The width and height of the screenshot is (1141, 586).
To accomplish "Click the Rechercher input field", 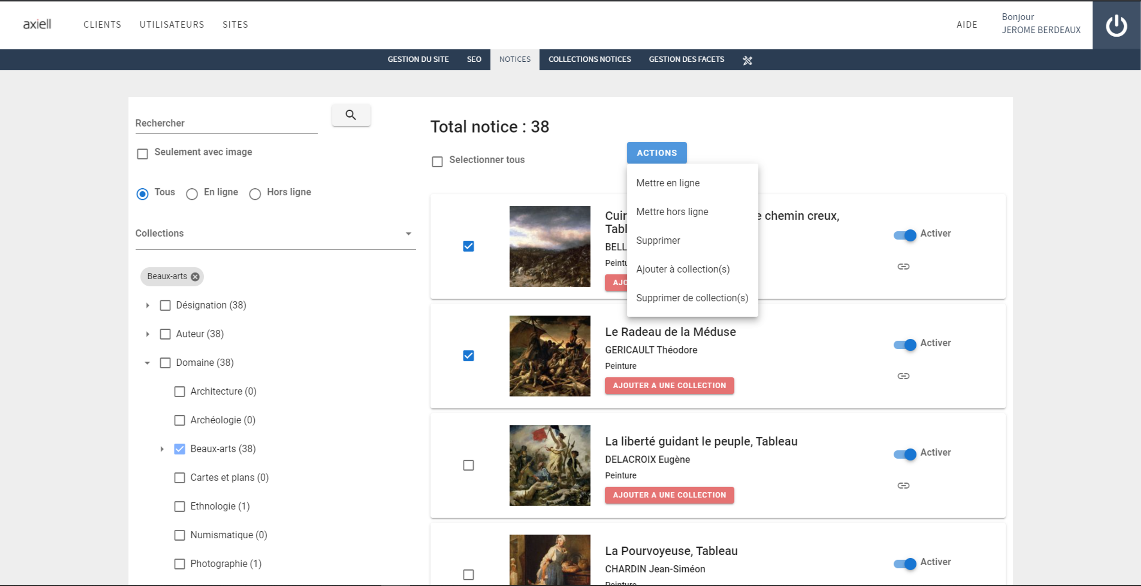I will pos(226,123).
